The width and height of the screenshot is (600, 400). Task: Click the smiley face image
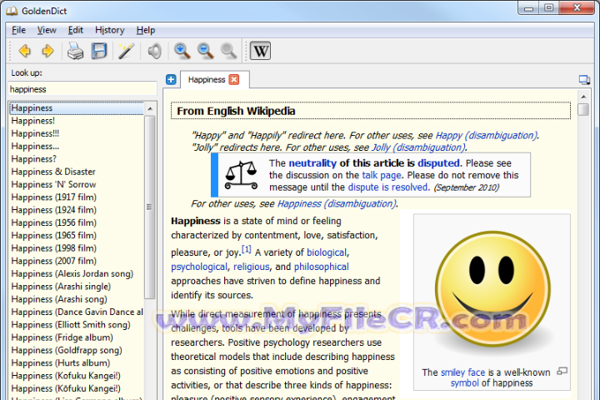[492, 289]
